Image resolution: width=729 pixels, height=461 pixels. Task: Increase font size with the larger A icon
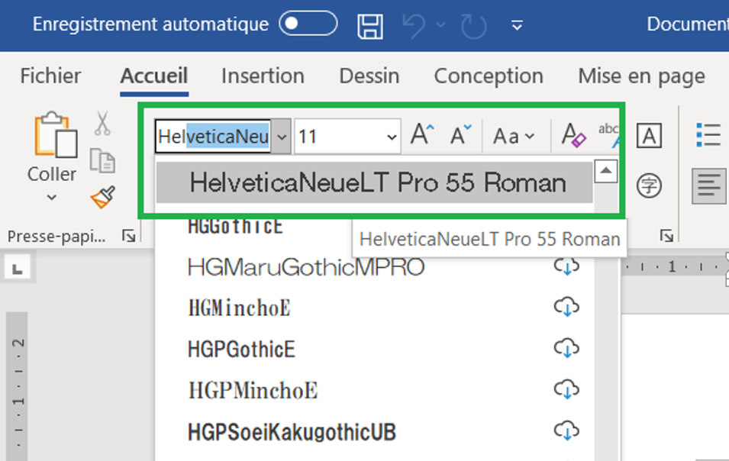click(x=422, y=136)
